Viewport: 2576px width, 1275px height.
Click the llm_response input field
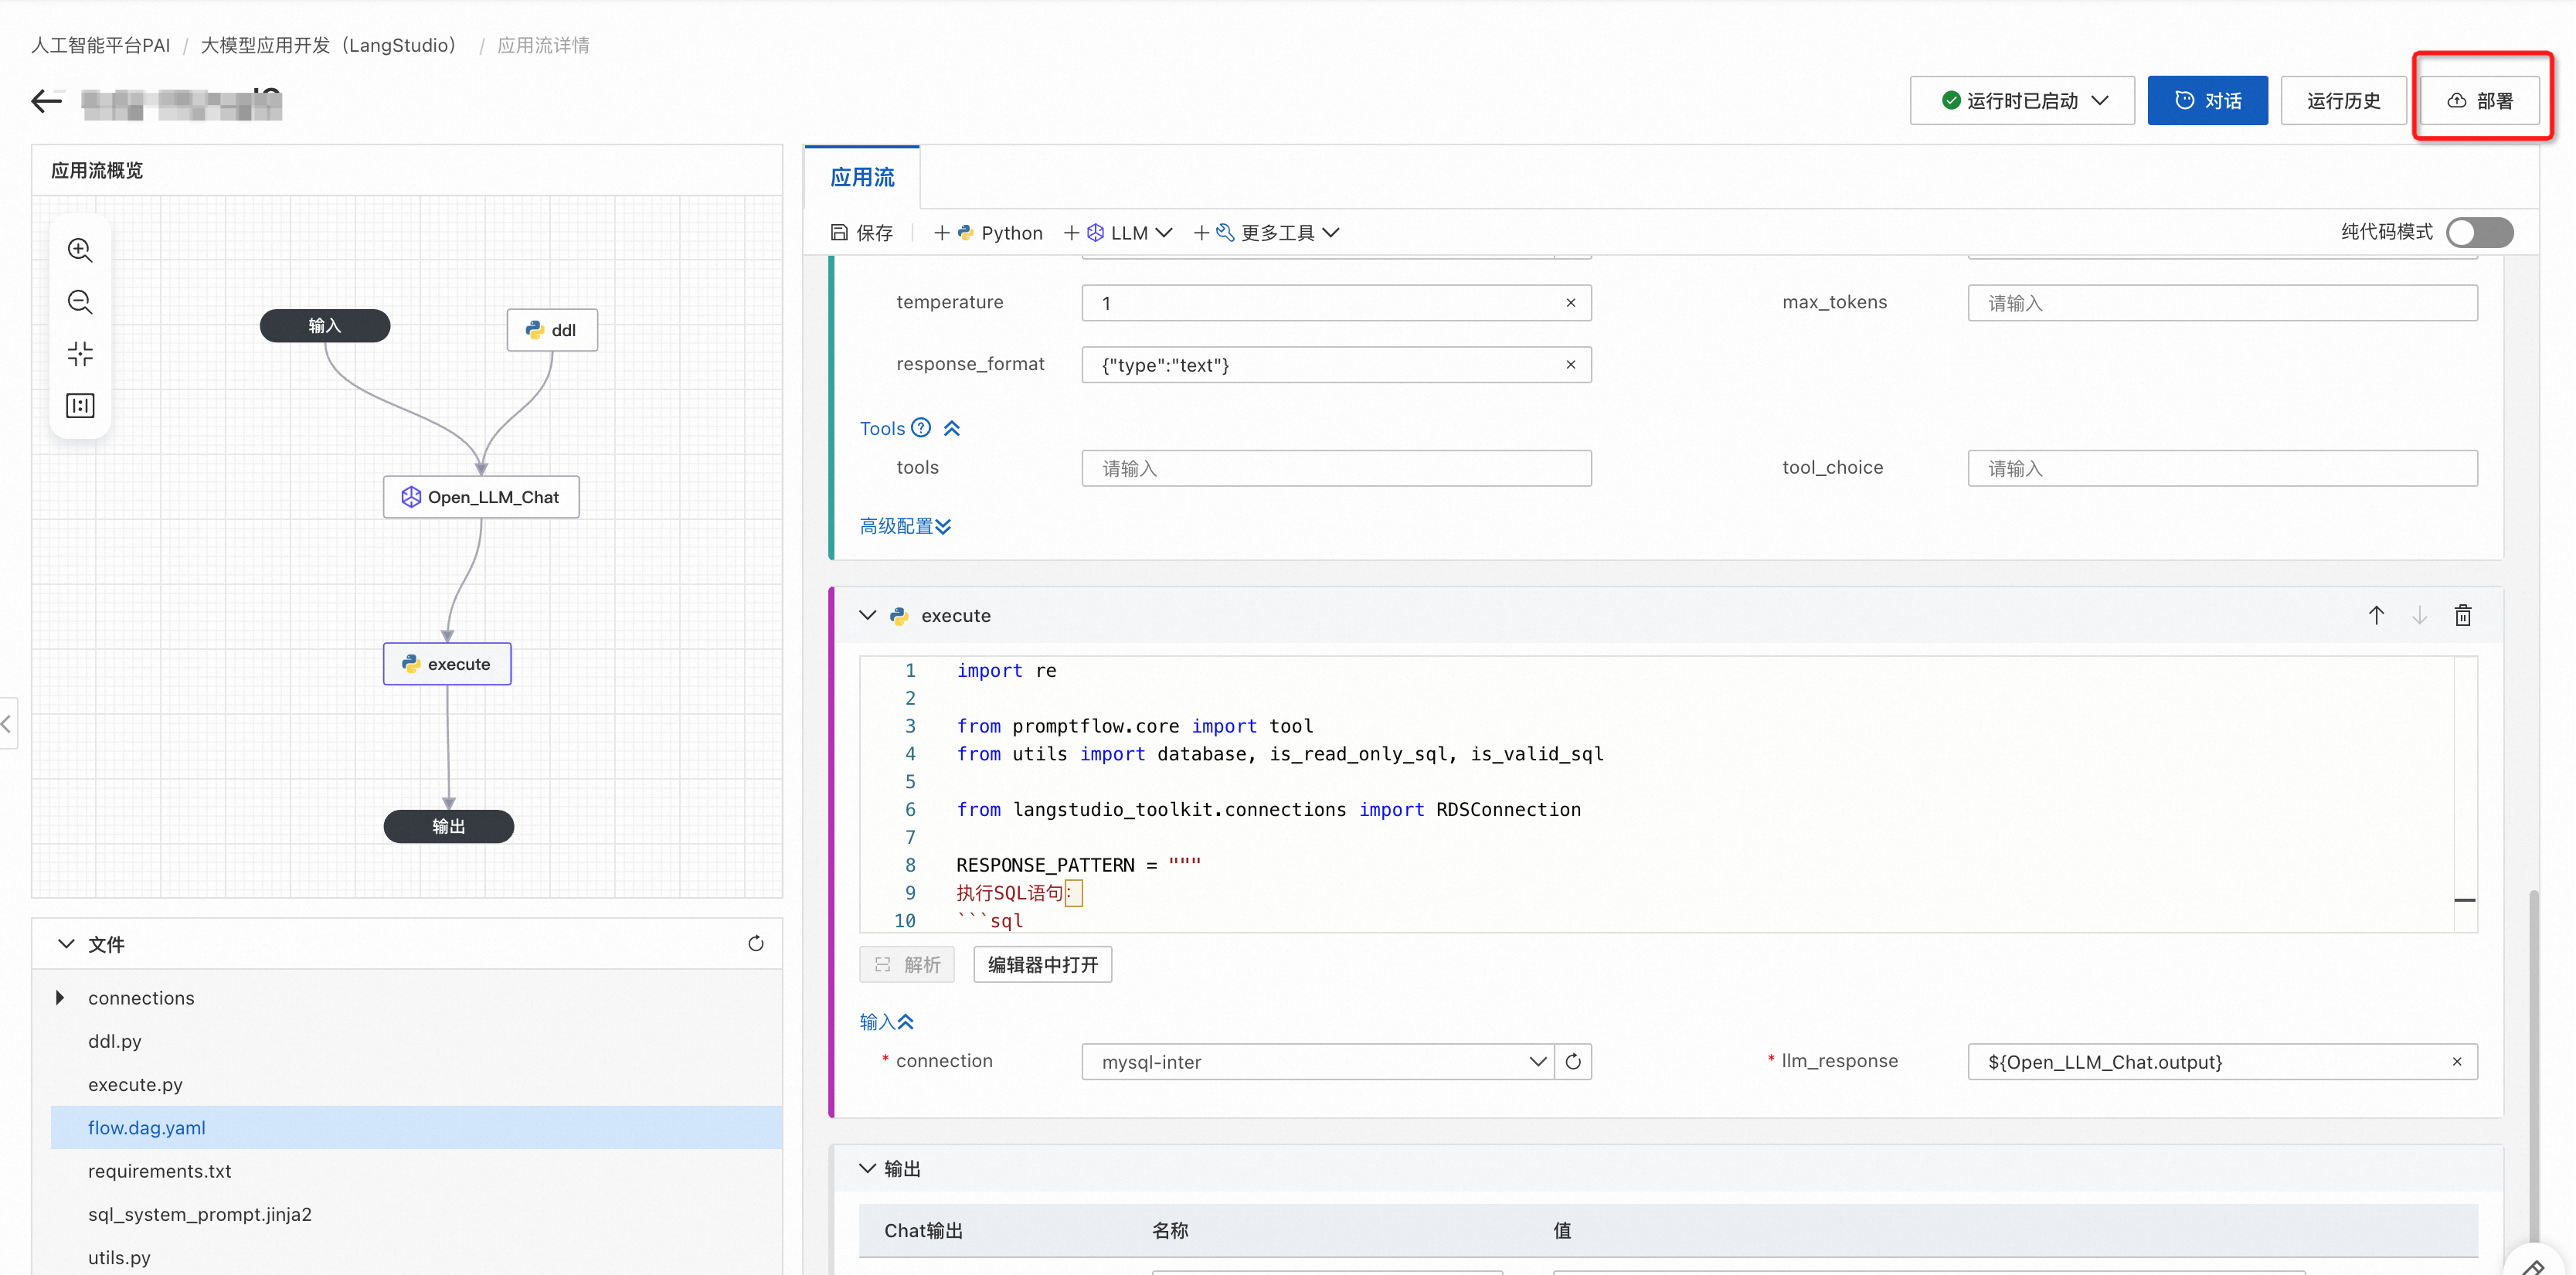(2222, 1061)
